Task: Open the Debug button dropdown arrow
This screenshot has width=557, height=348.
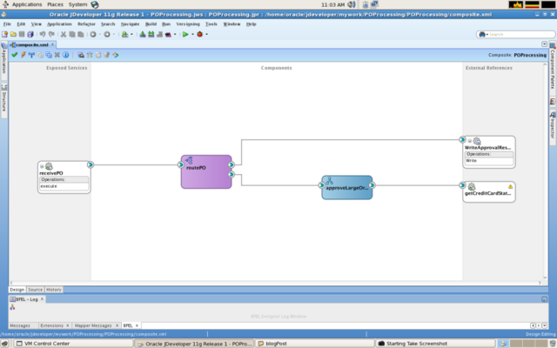Action: 207,35
